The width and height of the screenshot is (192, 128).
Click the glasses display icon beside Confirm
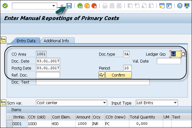[101, 75]
